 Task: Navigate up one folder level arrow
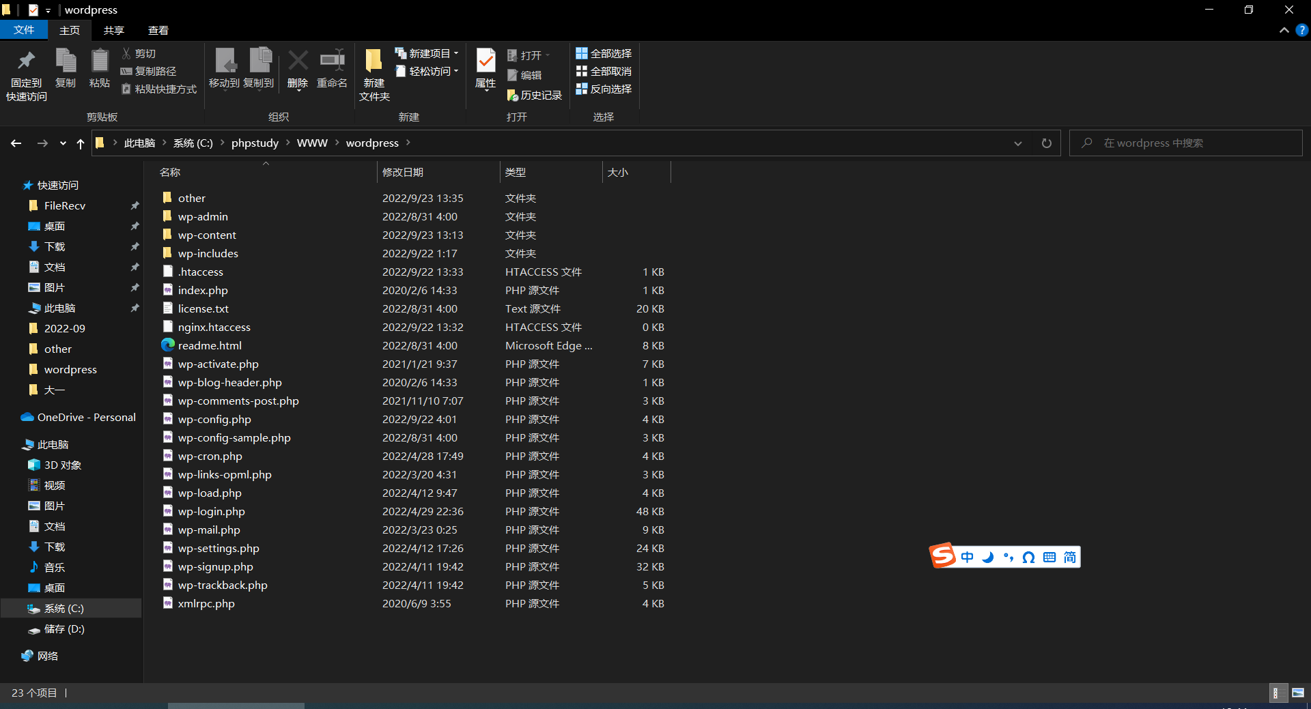click(x=81, y=143)
